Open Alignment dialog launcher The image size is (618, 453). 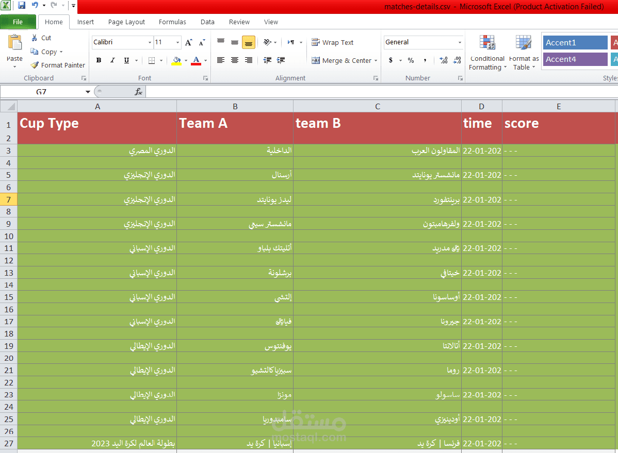tap(376, 78)
